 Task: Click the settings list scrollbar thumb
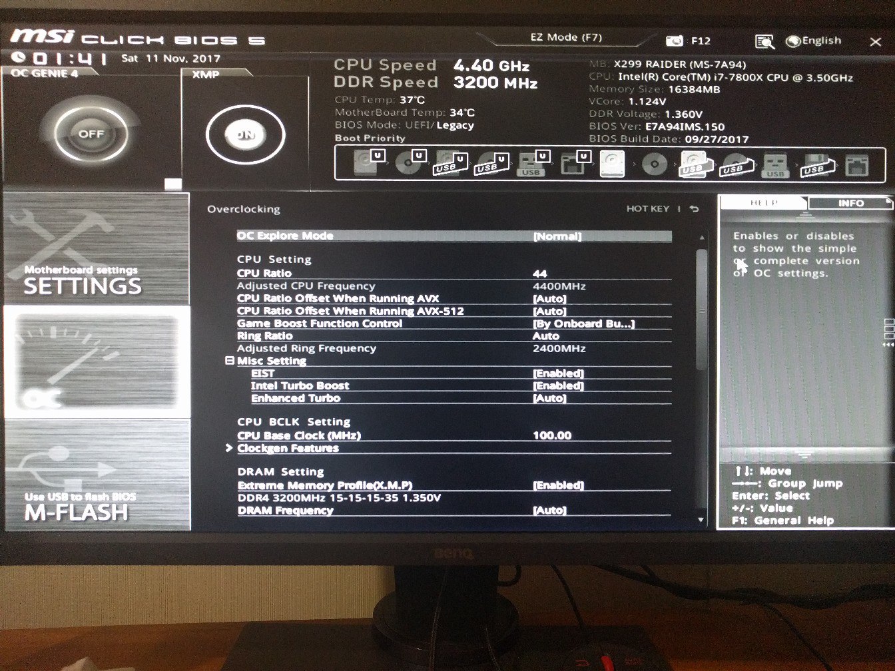click(x=701, y=310)
